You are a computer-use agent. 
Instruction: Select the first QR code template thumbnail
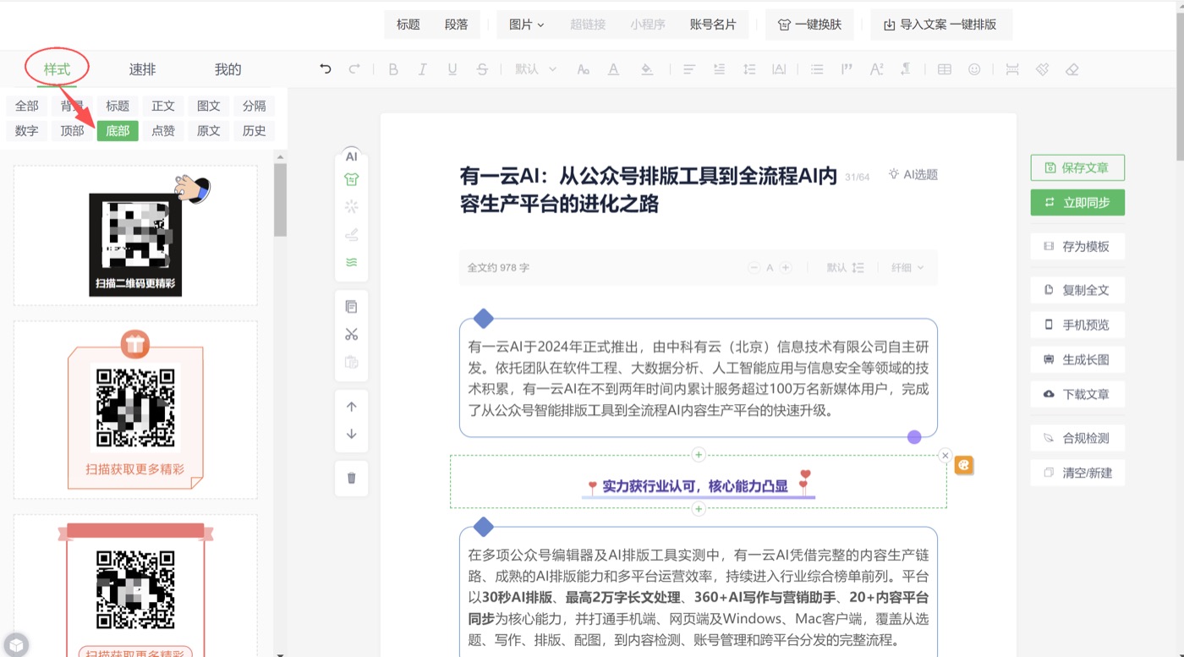(135, 236)
